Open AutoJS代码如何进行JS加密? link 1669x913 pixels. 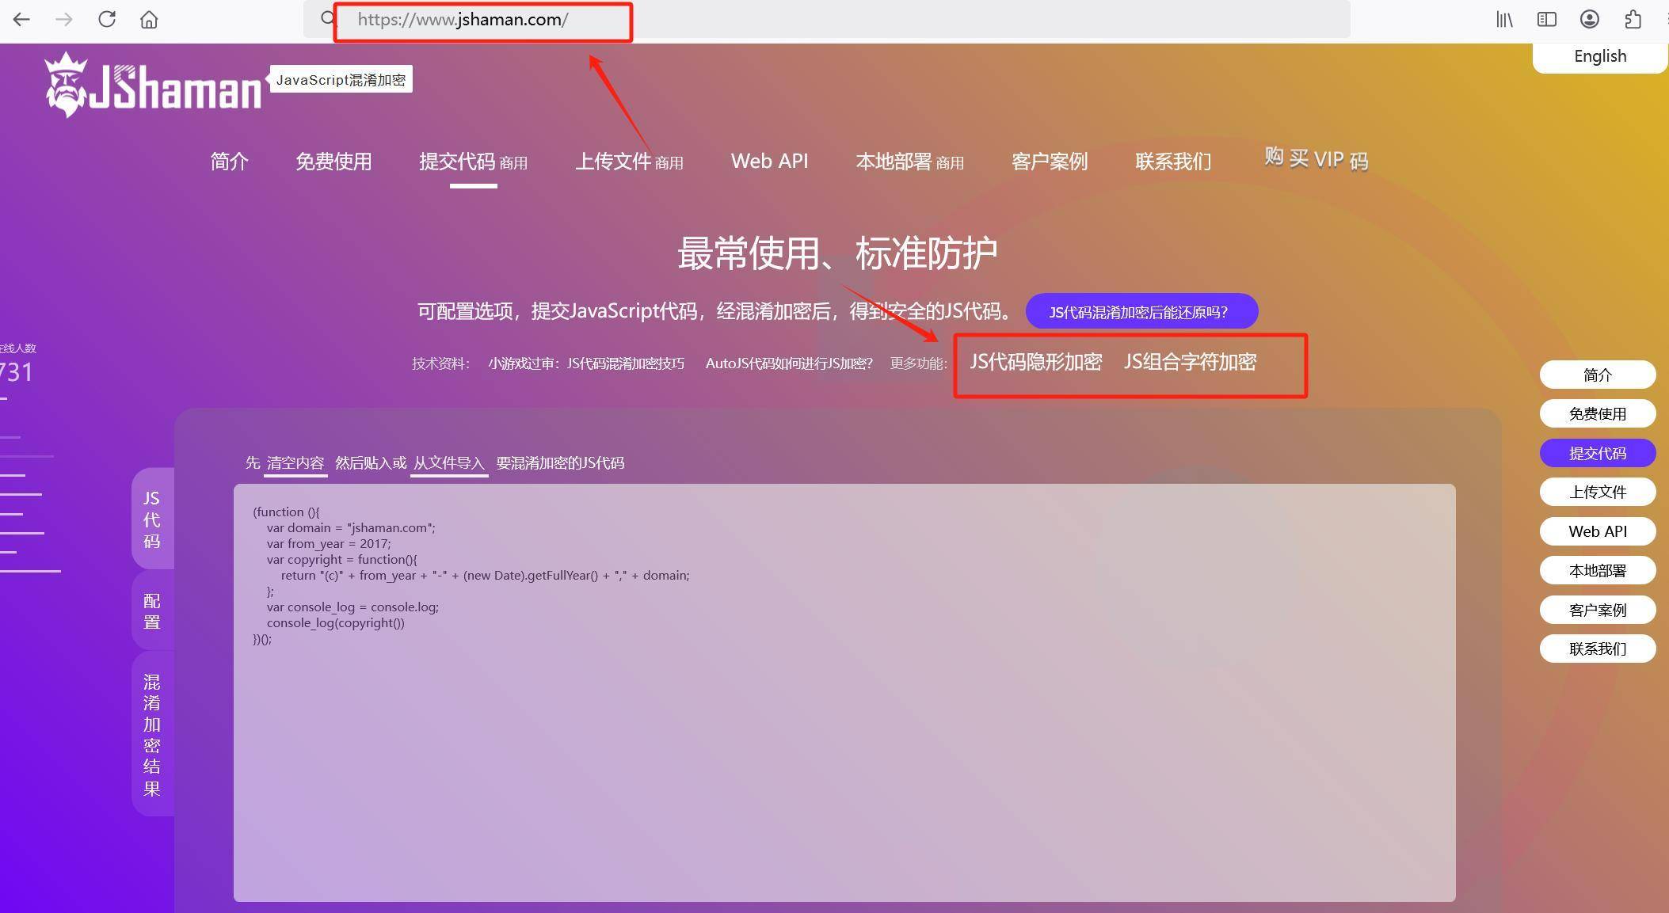789,363
